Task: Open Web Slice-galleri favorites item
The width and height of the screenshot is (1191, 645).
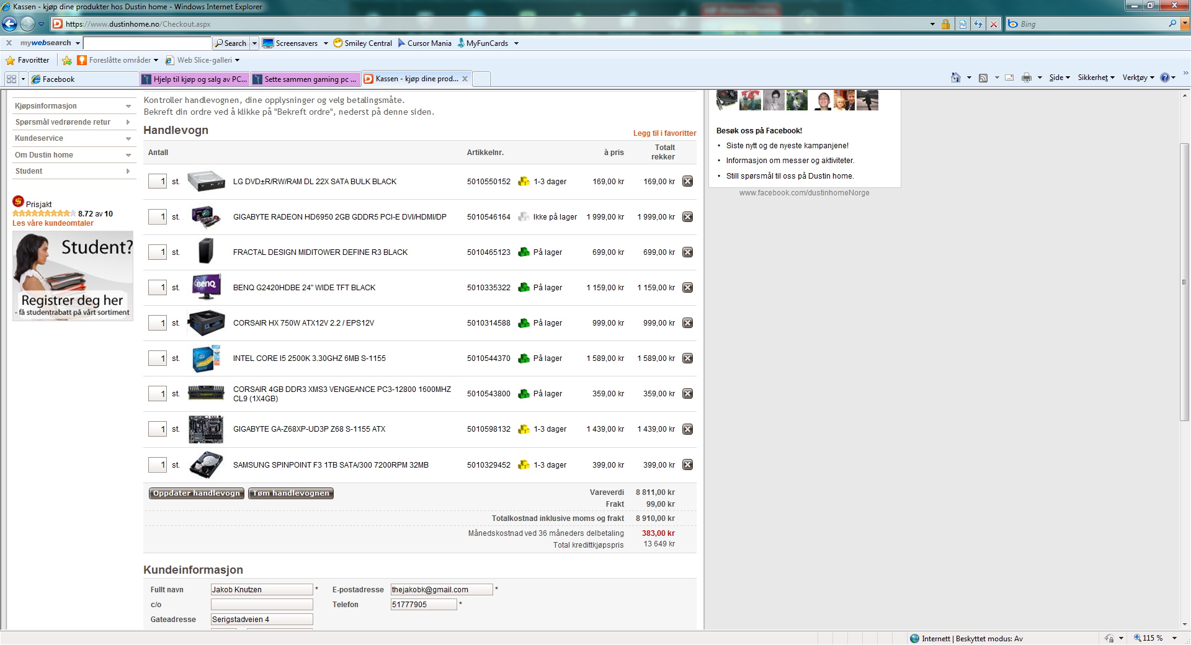Action: 202,60
